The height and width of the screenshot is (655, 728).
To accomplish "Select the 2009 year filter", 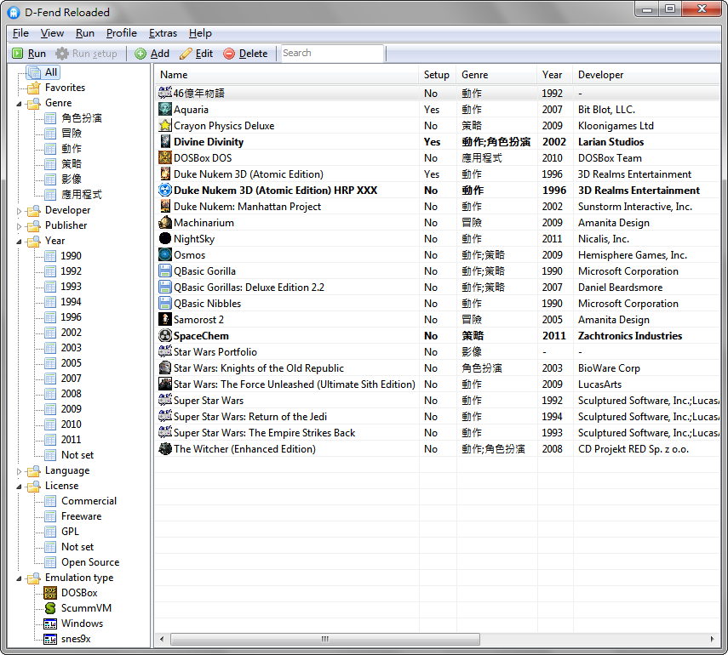I will [x=71, y=408].
